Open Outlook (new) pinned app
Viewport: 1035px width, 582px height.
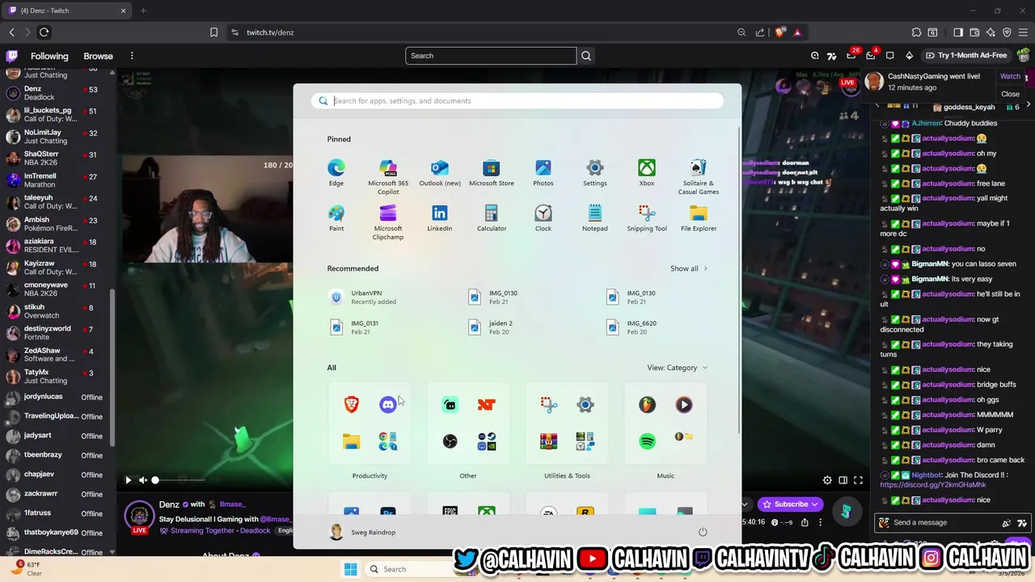[440, 173]
